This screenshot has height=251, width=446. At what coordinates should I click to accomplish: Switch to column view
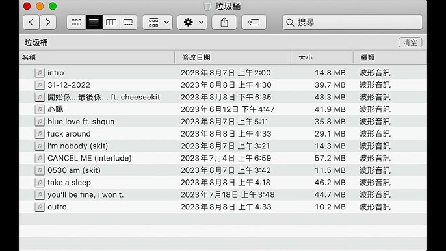[x=111, y=22]
